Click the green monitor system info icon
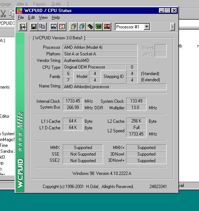 (x=98, y=27)
